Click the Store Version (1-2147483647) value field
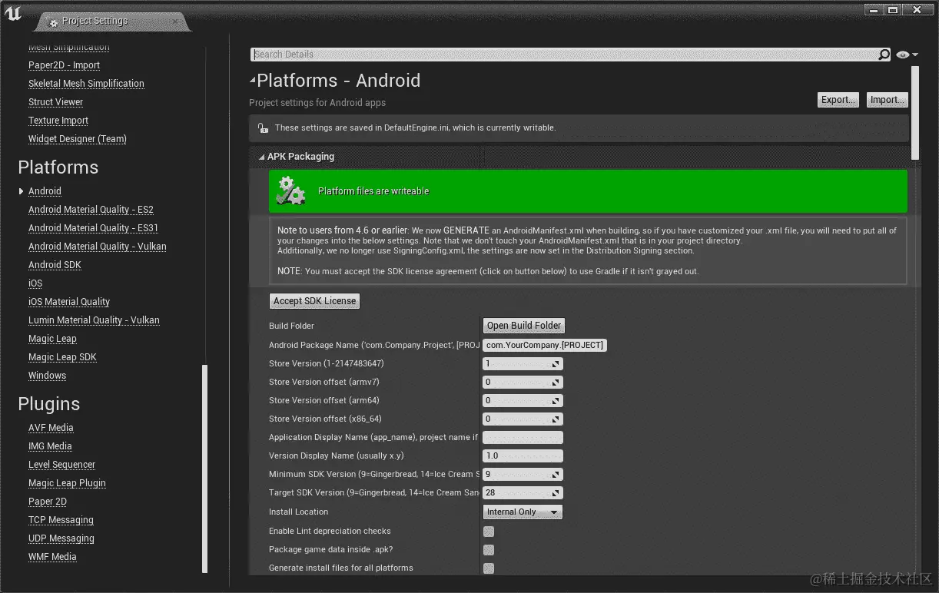The height and width of the screenshot is (593, 939). pyautogui.click(x=523, y=363)
